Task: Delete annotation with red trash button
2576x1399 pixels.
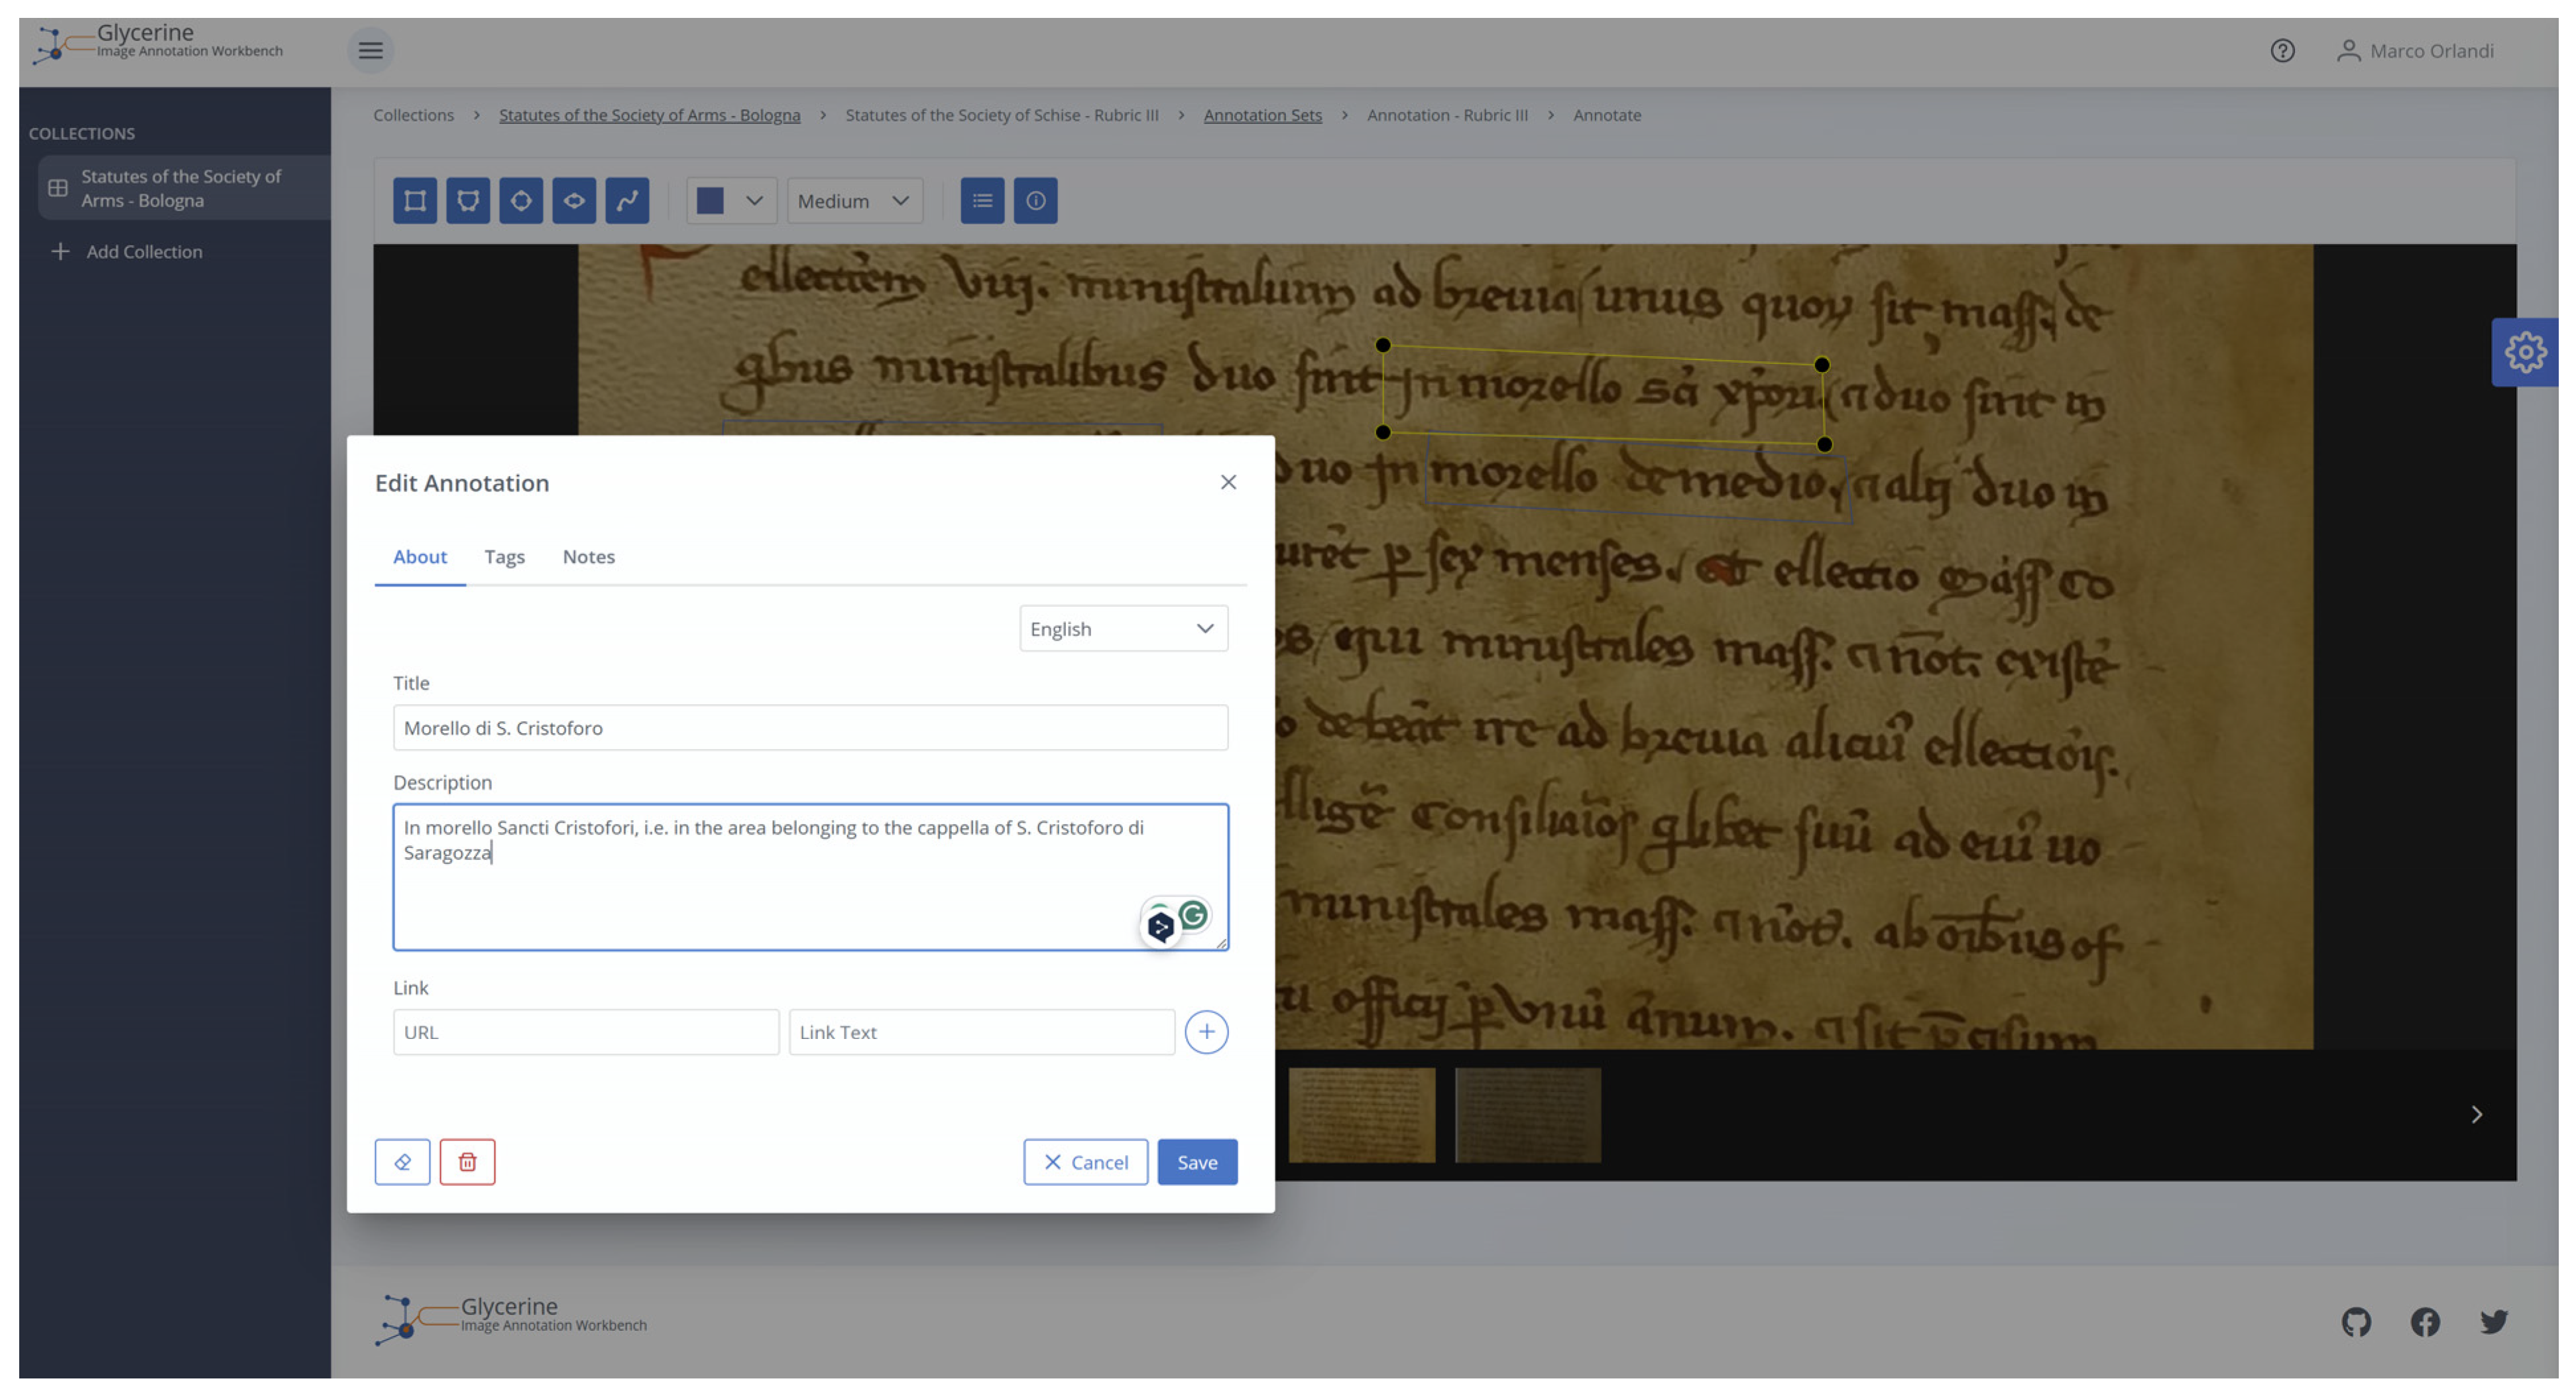Action: 467,1162
